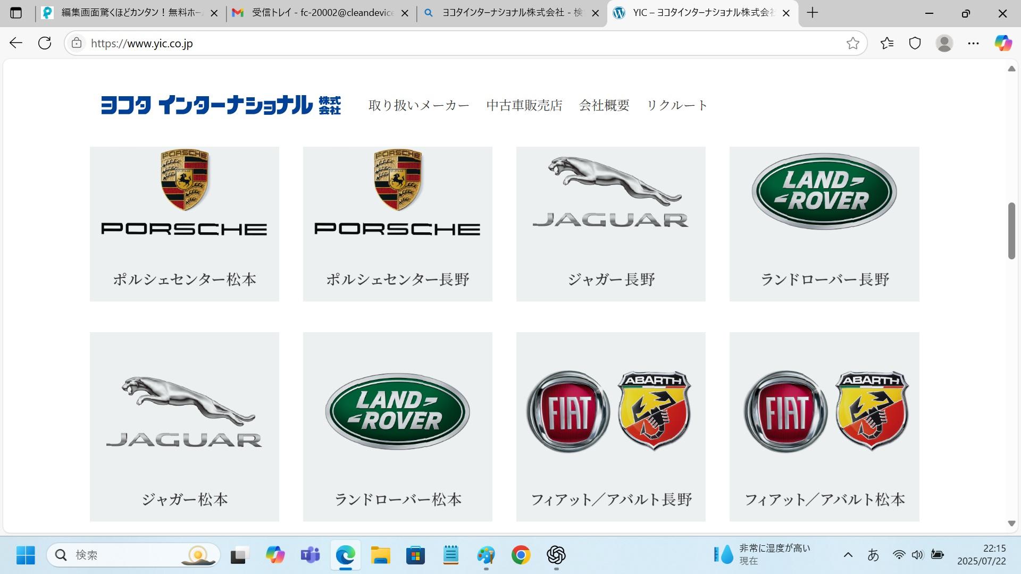Open Microsoft Store from the taskbar
1021x574 pixels.
(415, 555)
